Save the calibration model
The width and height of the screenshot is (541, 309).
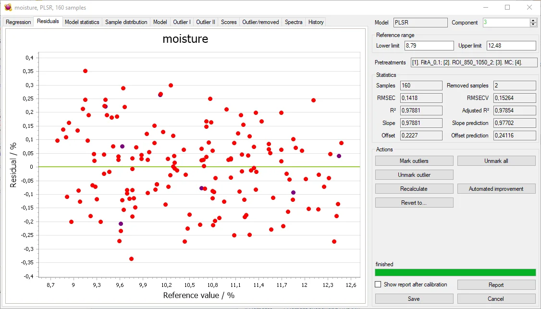coord(414,298)
